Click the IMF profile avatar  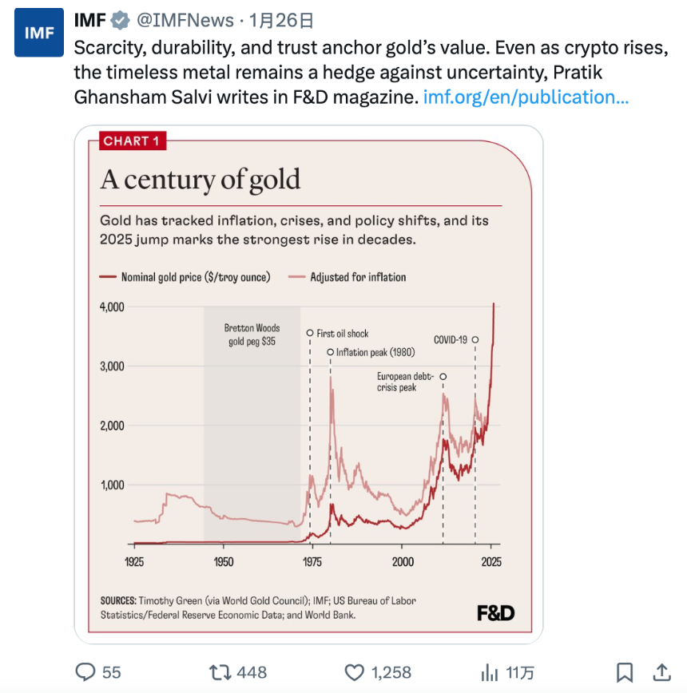tap(38, 33)
